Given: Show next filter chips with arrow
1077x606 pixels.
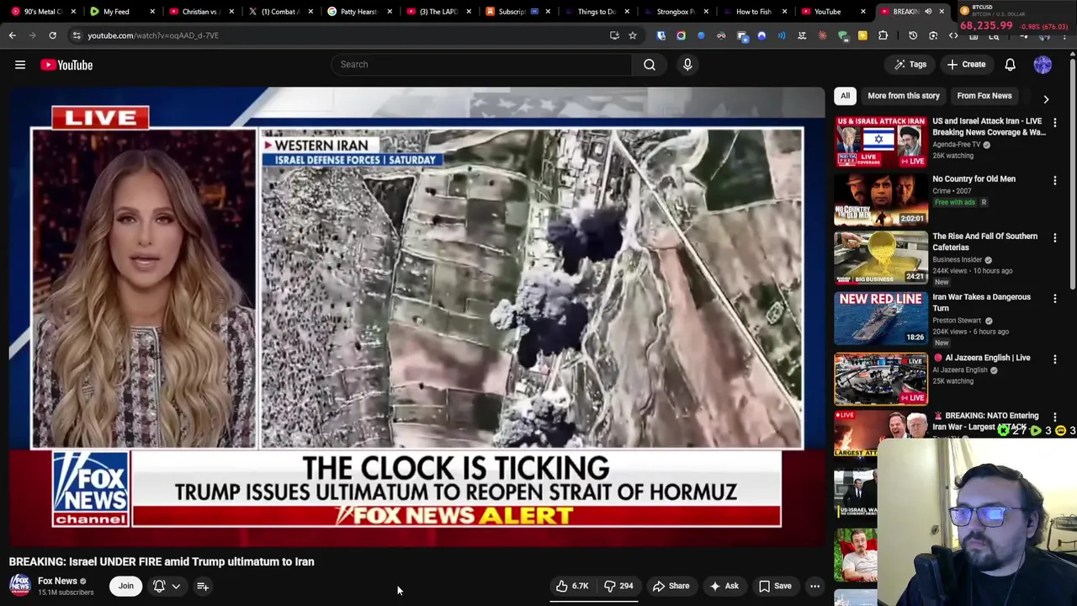Looking at the screenshot, I should tap(1046, 98).
